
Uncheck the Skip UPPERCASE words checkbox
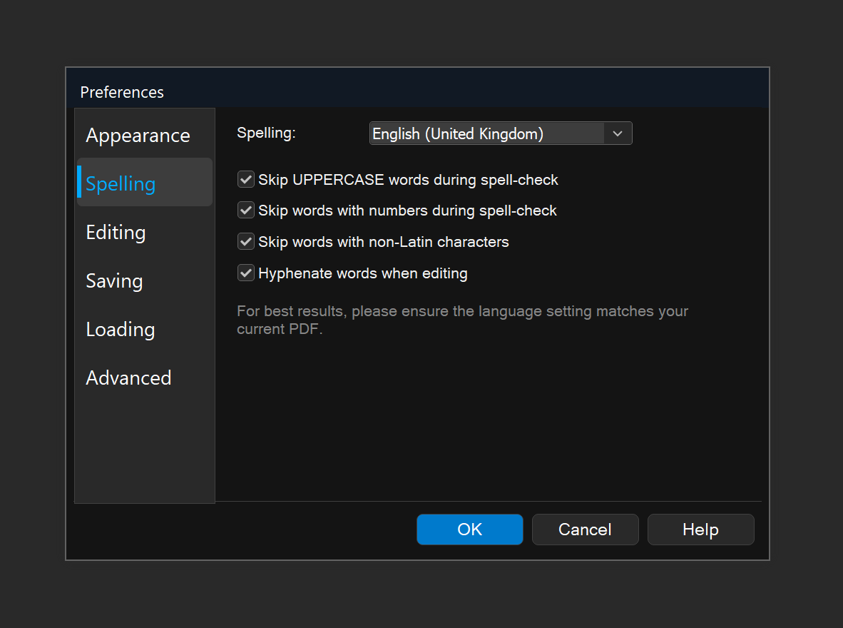pyautogui.click(x=246, y=180)
